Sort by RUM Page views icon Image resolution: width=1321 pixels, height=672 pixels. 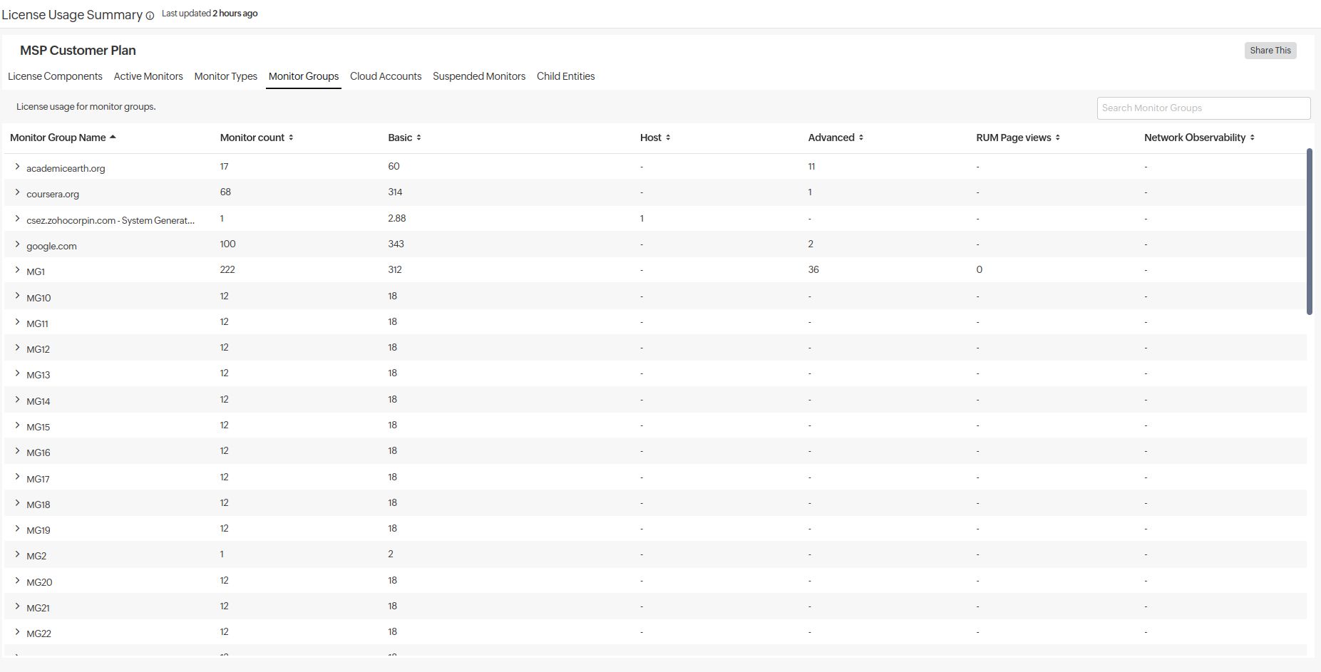pyautogui.click(x=1057, y=138)
